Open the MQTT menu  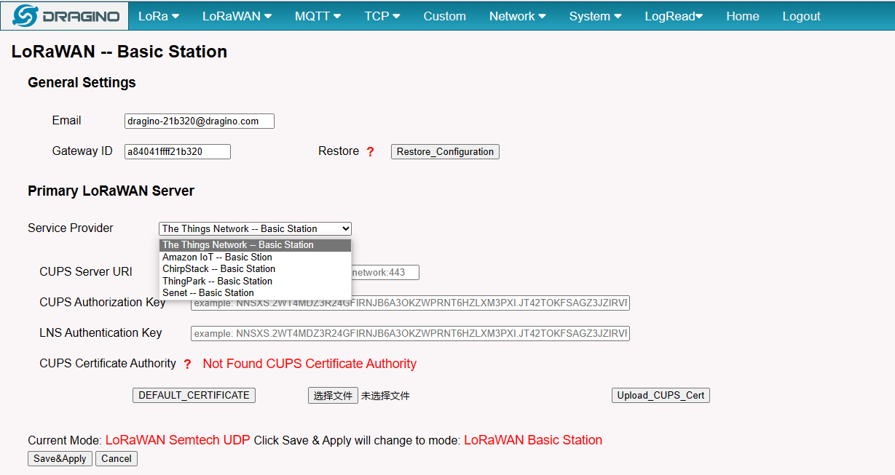[318, 16]
